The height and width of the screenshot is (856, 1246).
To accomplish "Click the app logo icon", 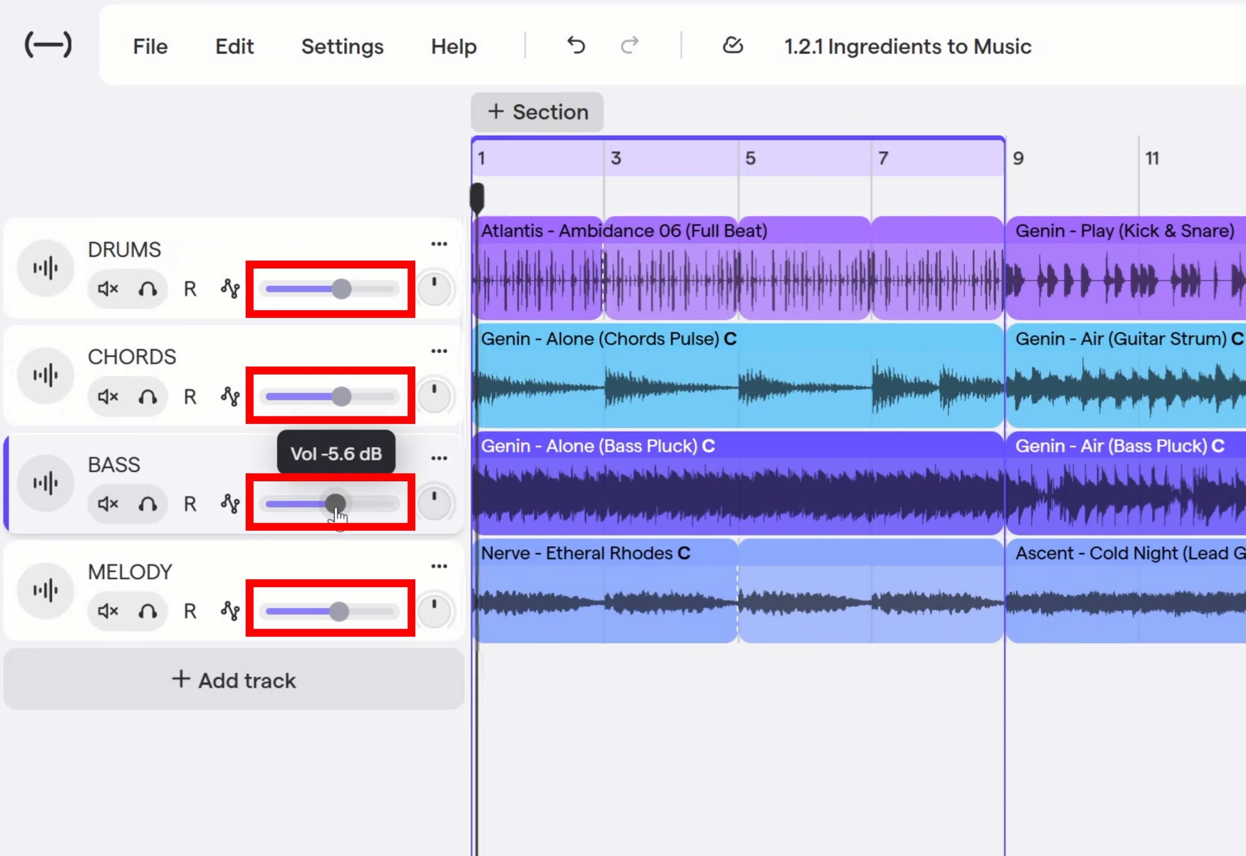I will (48, 45).
